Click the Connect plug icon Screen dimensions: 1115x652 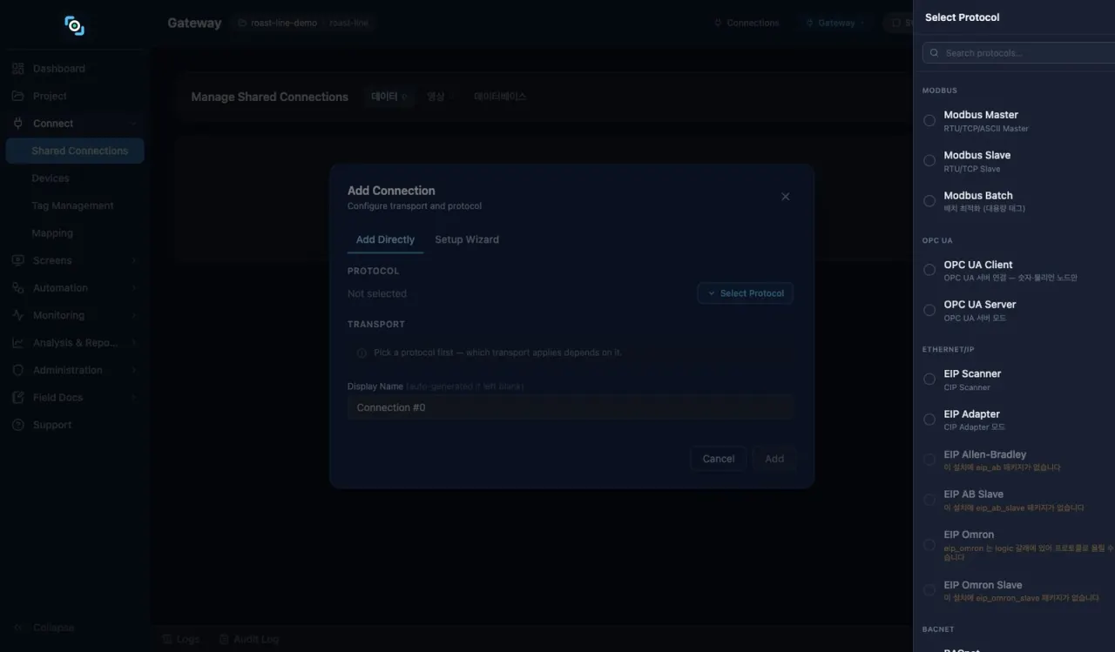pyautogui.click(x=18, y=124)
